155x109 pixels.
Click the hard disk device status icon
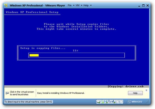pyautogui.click(x=98, y=102)
